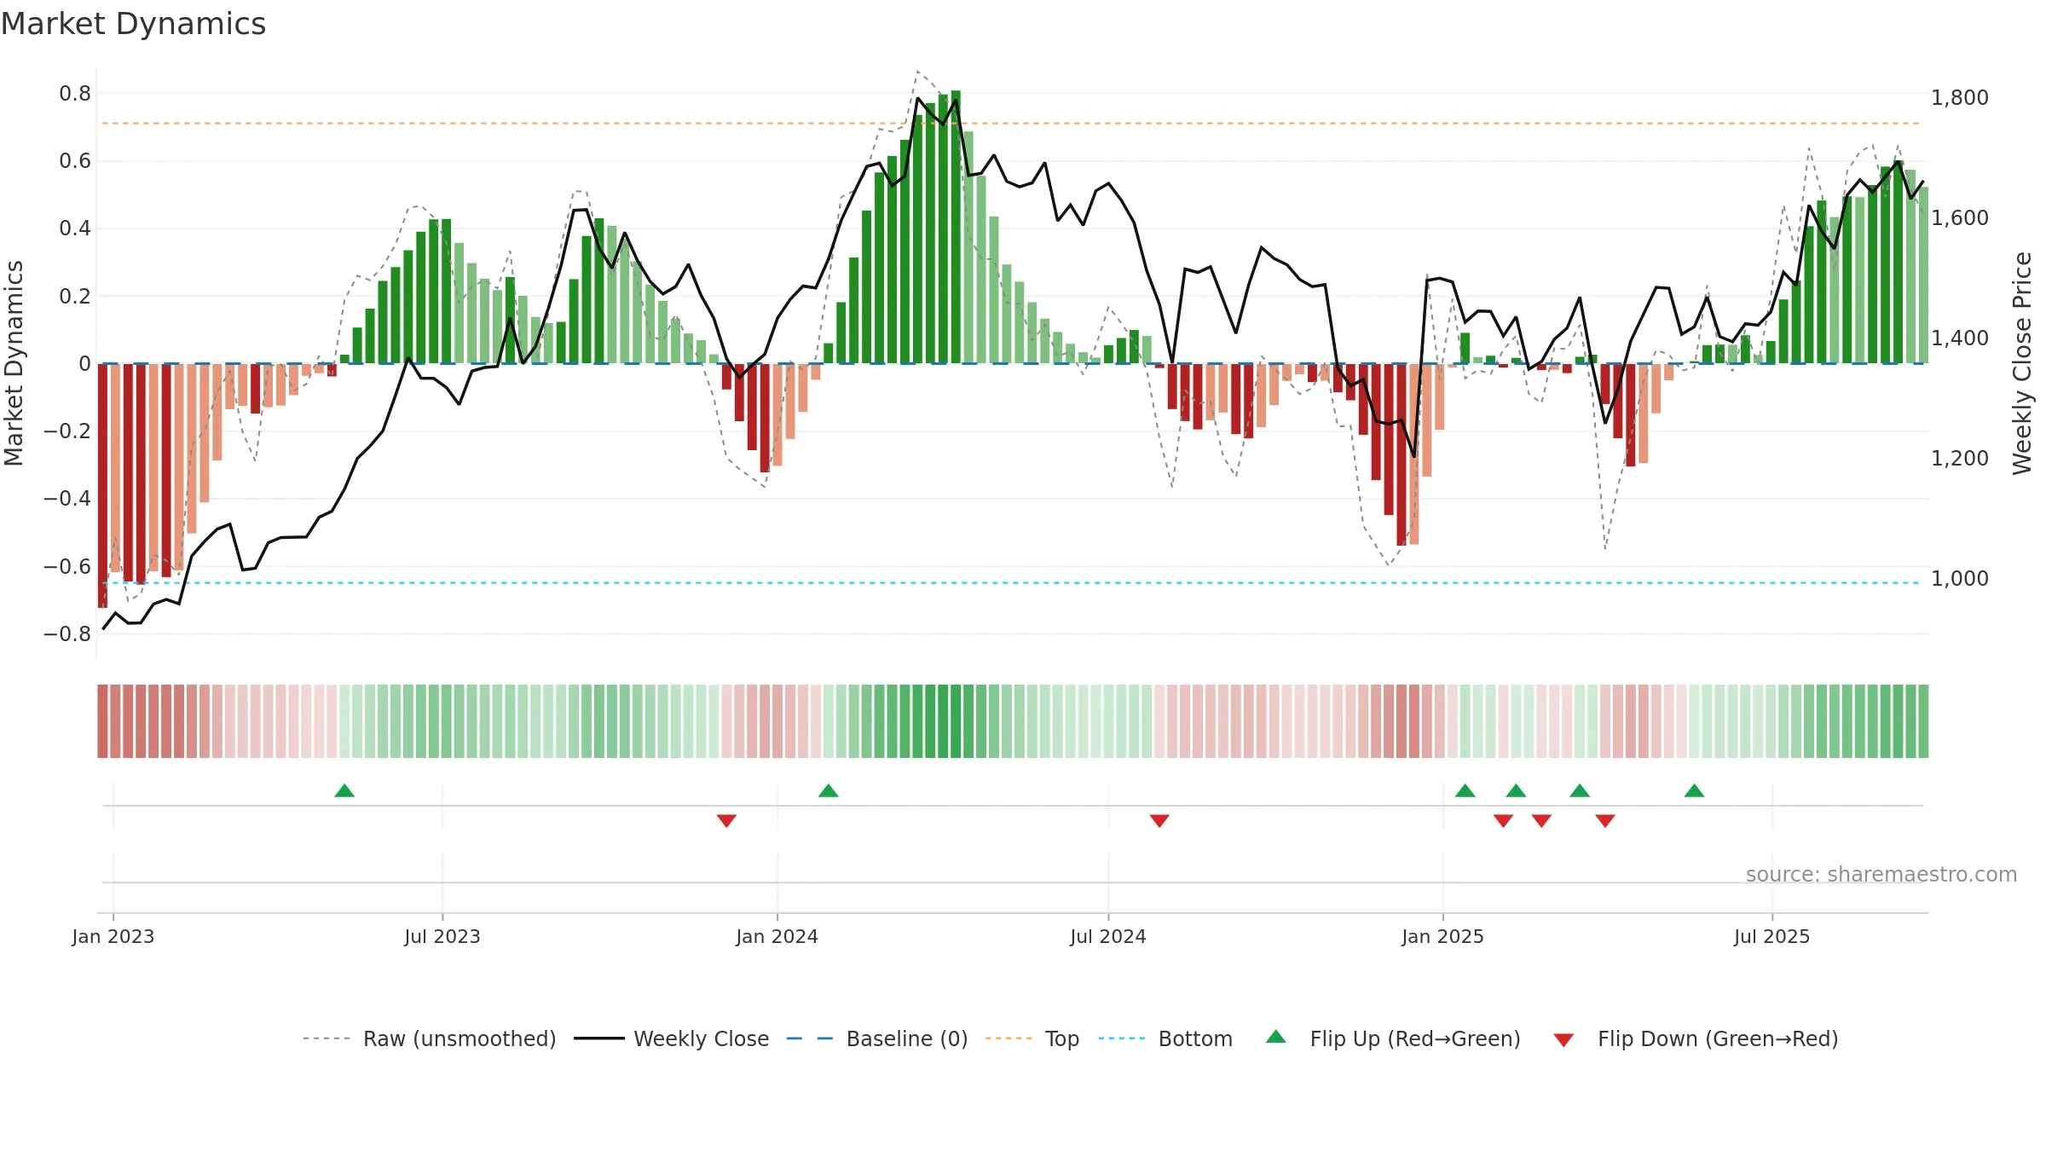
Task: Click the flip-up marker just before Jul 2023
Action: (344, 790)
